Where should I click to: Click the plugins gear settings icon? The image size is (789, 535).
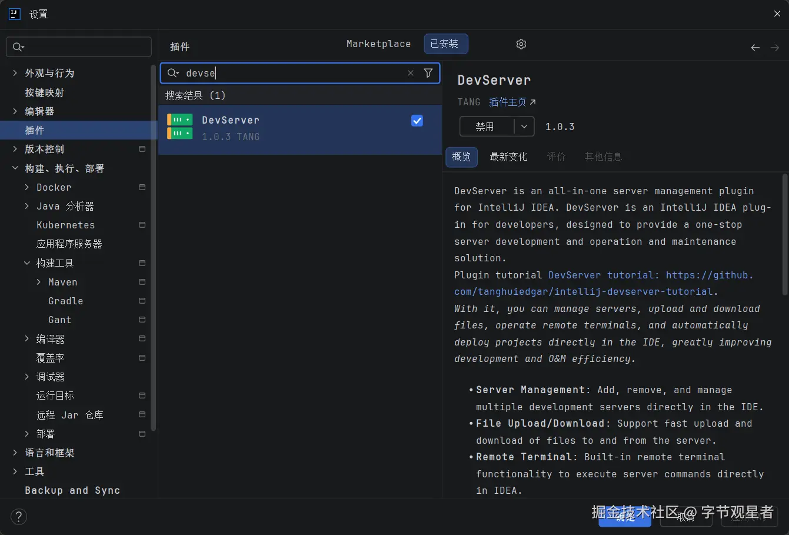[x=521, y=44]
